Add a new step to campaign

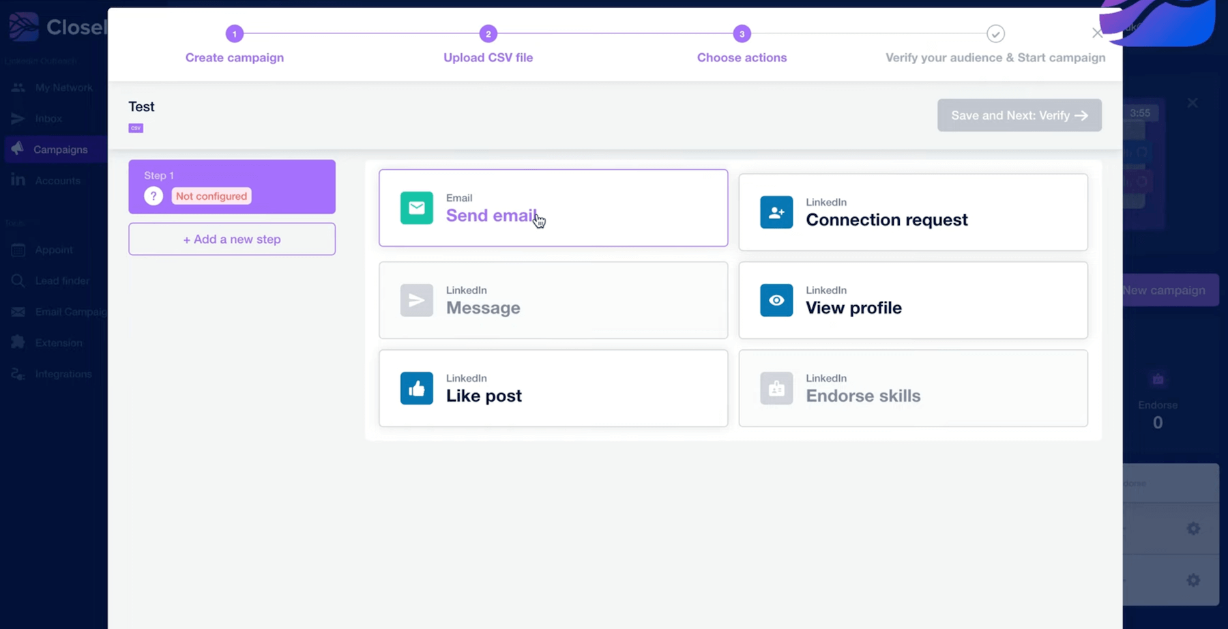tap(232, 239)
